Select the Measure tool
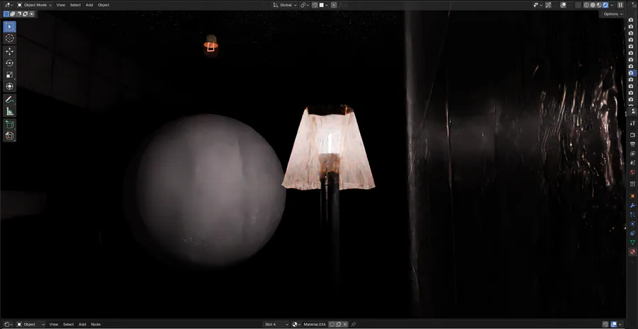638x329 pixels. point(10,111)
